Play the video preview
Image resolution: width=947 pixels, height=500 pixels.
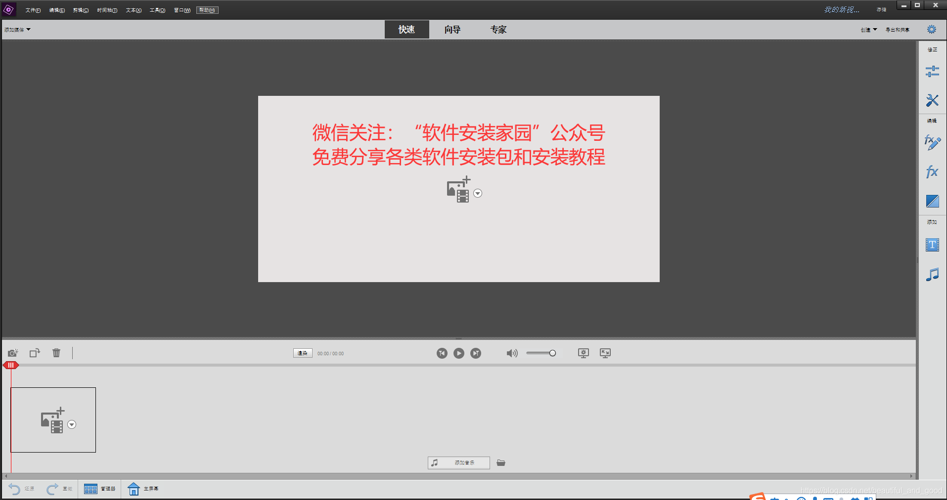[459, 353]
